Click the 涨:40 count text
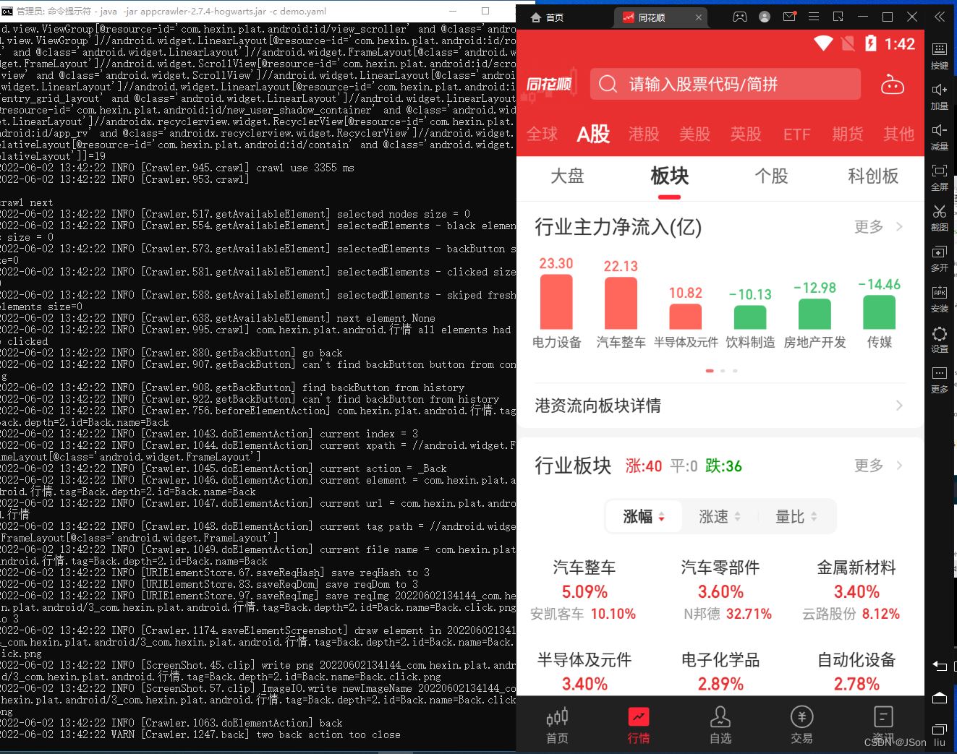957x754 pixels. pos(644,466)
